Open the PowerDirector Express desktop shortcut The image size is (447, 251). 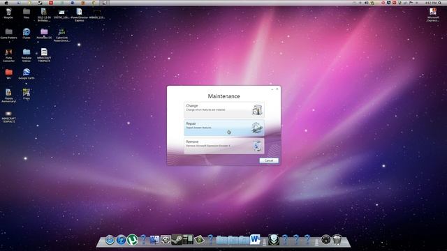click(x=79, y=15)
